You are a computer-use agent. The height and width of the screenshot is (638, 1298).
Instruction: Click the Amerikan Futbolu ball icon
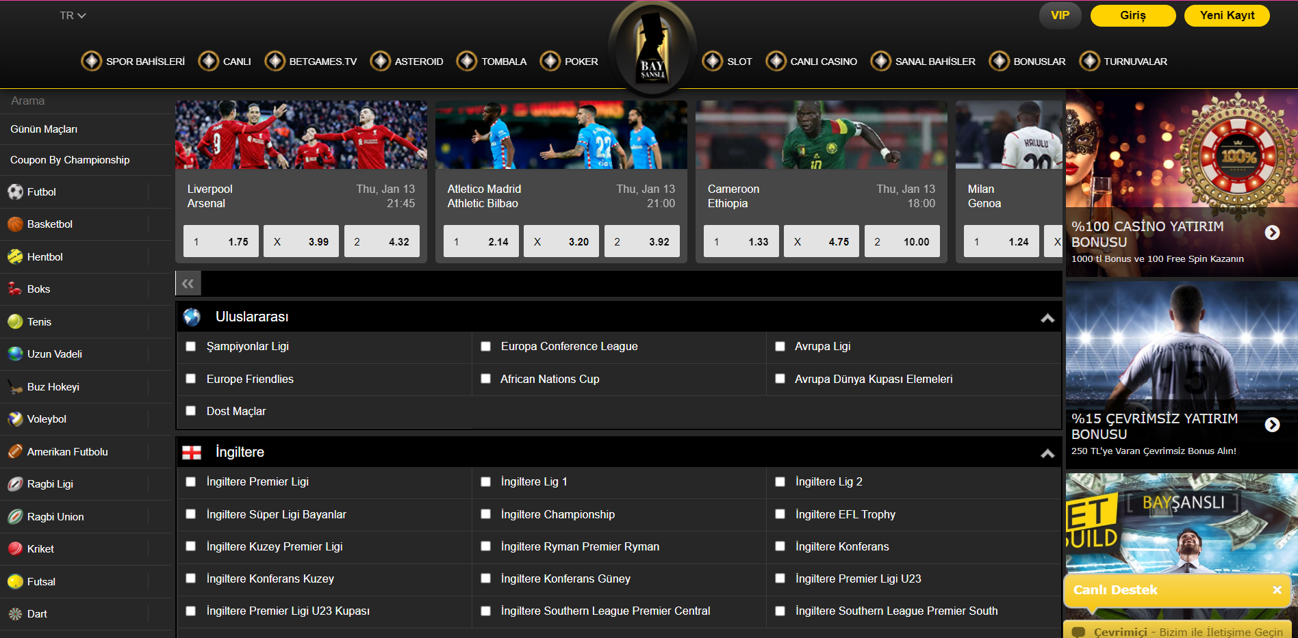[x=15, y=452]
